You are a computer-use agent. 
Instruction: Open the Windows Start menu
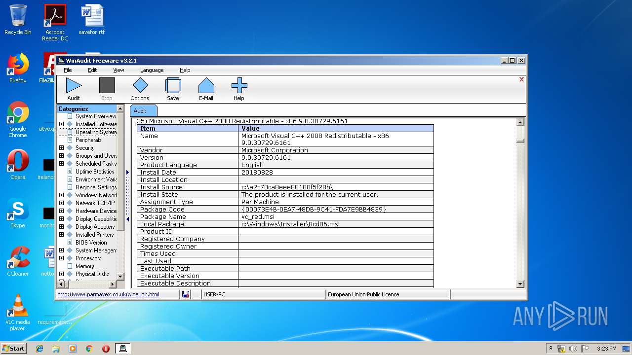(13, 349)
